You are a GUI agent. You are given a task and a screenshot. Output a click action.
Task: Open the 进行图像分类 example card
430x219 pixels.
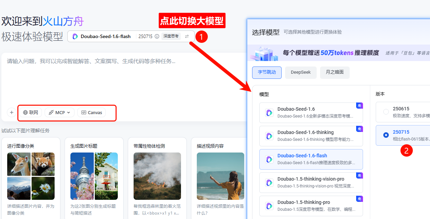[31, 178]
